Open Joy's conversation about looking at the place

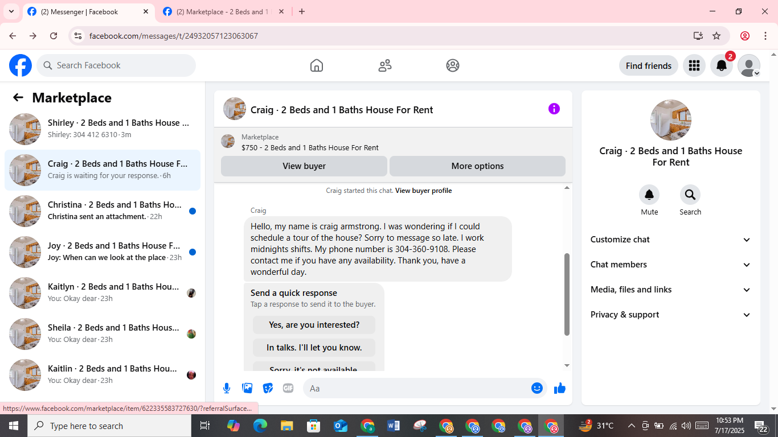click(103, 252)
